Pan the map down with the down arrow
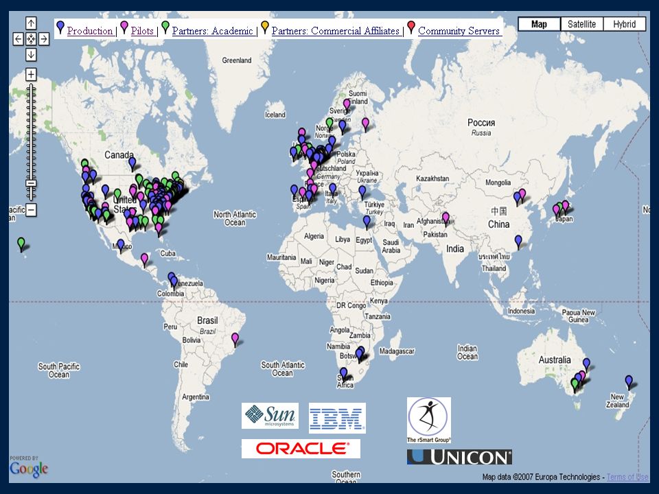 tap(31, 55)
